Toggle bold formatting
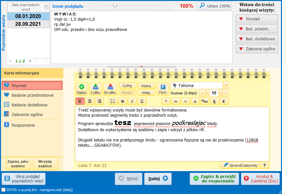 pos(123,101)
